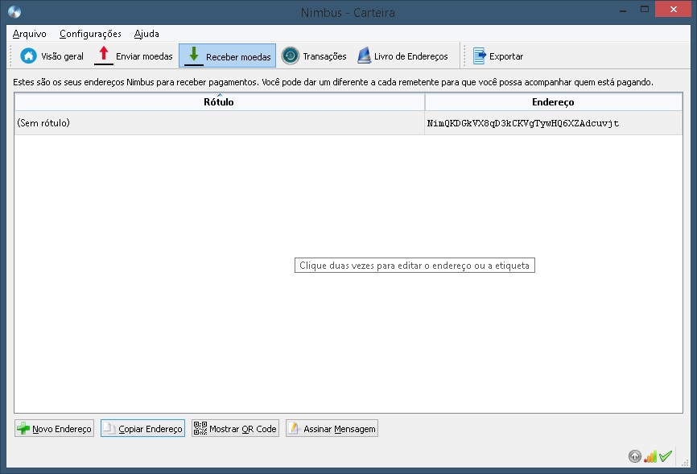Select the green Receber moedas arrow icon
The width and height of the screenshot is (697, 474).
coord(194,56)
